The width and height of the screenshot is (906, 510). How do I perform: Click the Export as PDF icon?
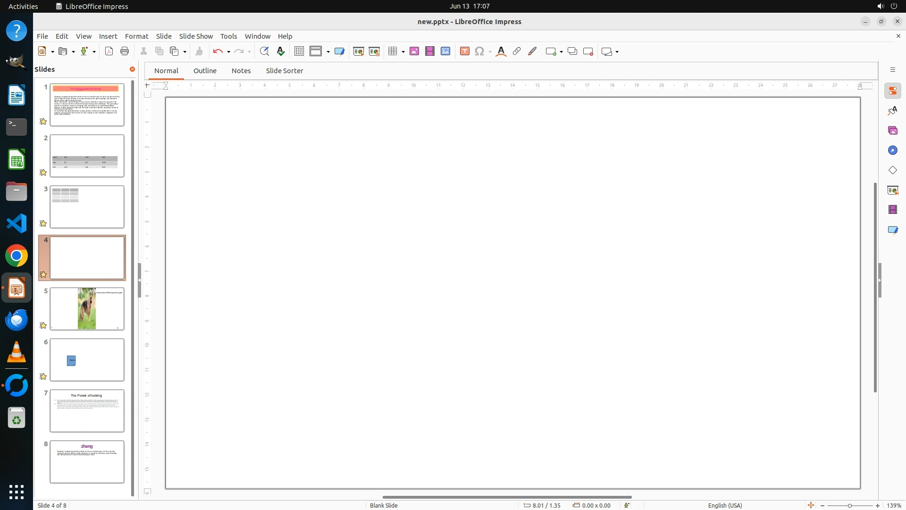click(x=109, y=51)
